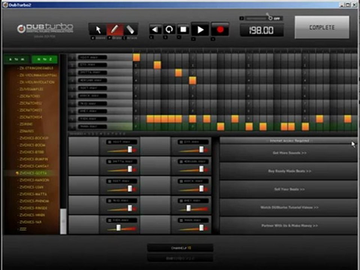Tap the drum pad beside mixer channel 3
The height and width of the screenshot is (270, 360).
point(84,166)
